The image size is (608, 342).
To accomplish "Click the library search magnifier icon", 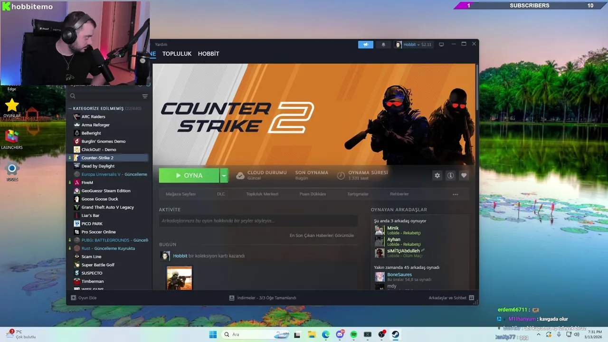I will click(x=73, y=96).
